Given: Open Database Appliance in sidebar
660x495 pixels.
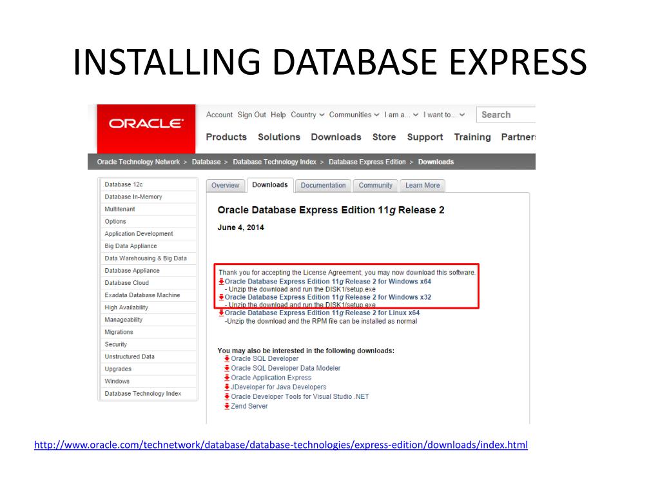Looking at the screenshot, I should [x=148, y=271].
